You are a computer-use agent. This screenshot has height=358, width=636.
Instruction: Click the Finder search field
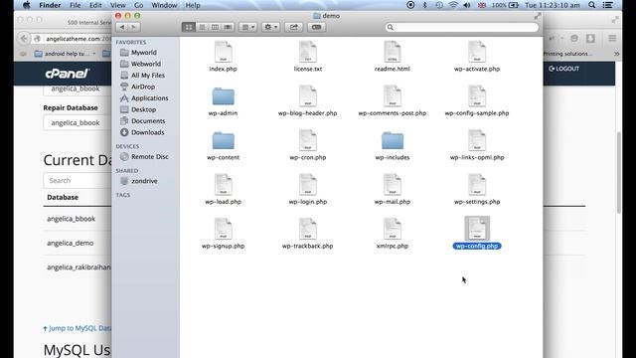[x=462, y=27]
